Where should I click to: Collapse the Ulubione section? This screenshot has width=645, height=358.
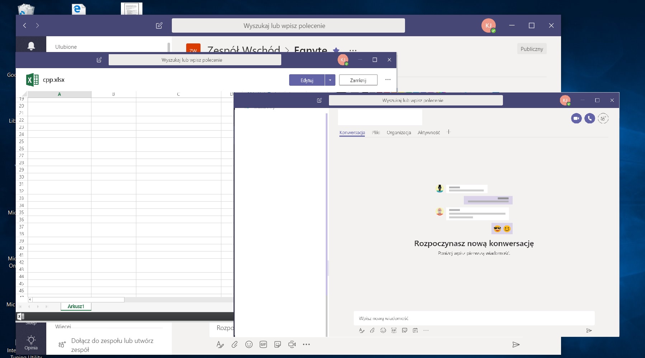coord(66,47)
